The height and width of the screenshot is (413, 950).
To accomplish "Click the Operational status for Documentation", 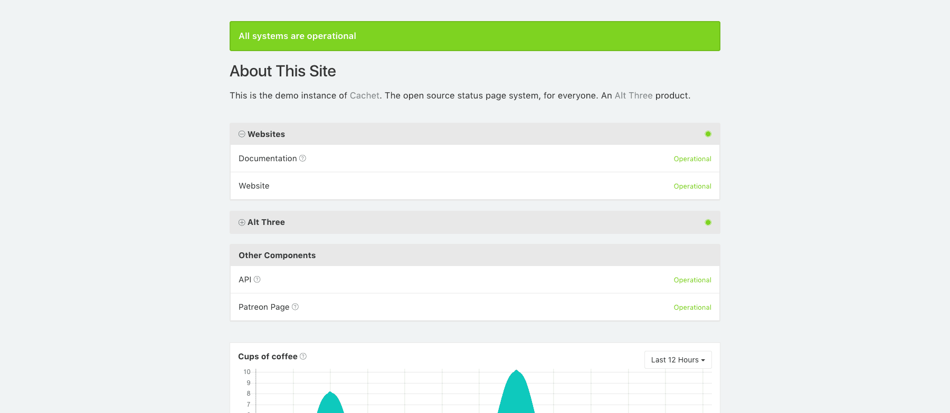I will pyautogui.click(x=692, y=159).
